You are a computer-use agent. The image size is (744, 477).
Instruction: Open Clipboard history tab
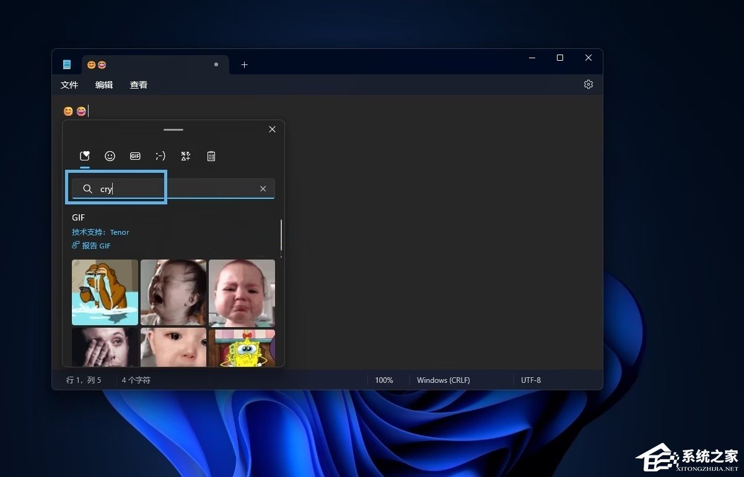tap(211, 156)
